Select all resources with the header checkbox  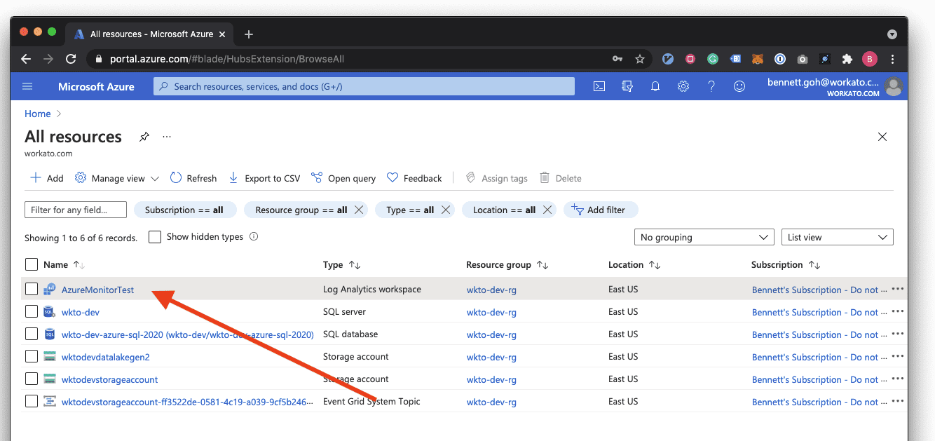tap(31, 264)
